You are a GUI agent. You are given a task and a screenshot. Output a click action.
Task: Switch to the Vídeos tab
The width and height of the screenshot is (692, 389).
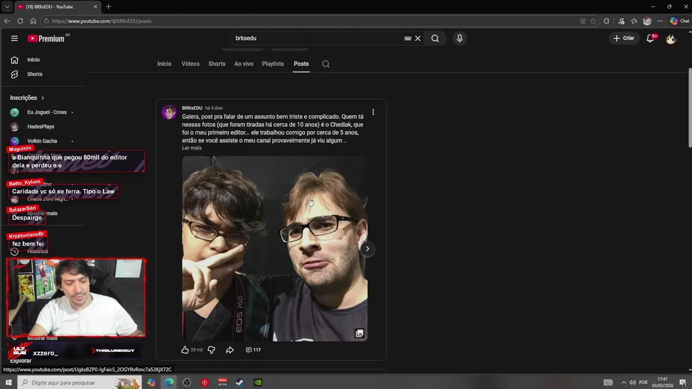(x=190, y=64)
